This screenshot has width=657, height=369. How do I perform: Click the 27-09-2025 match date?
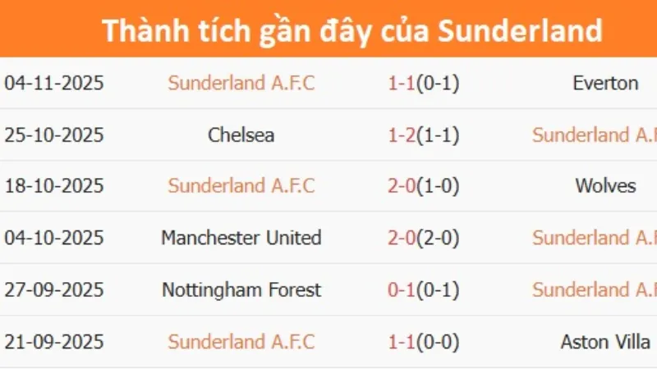54,289
